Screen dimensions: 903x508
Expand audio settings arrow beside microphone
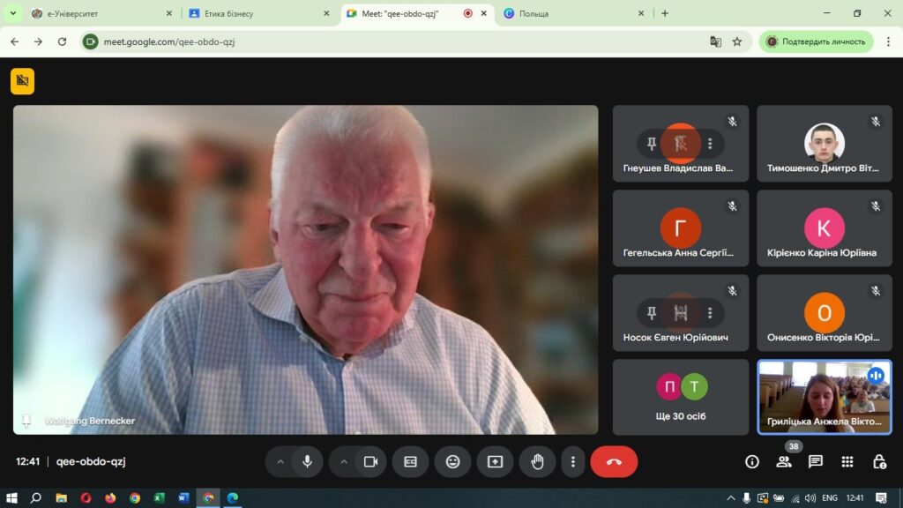280,461
